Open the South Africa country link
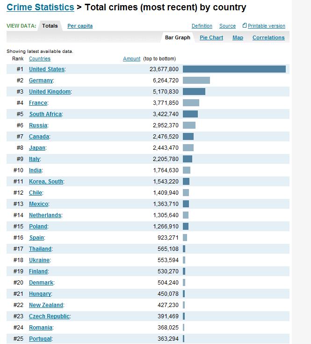The height and width of the screenshot is (344, 311). coord(45,114)
